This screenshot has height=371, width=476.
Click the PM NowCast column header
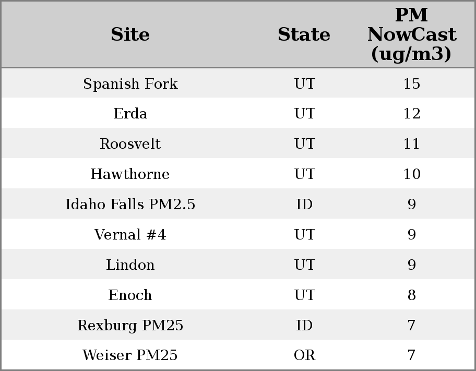[x=411, y=35]
